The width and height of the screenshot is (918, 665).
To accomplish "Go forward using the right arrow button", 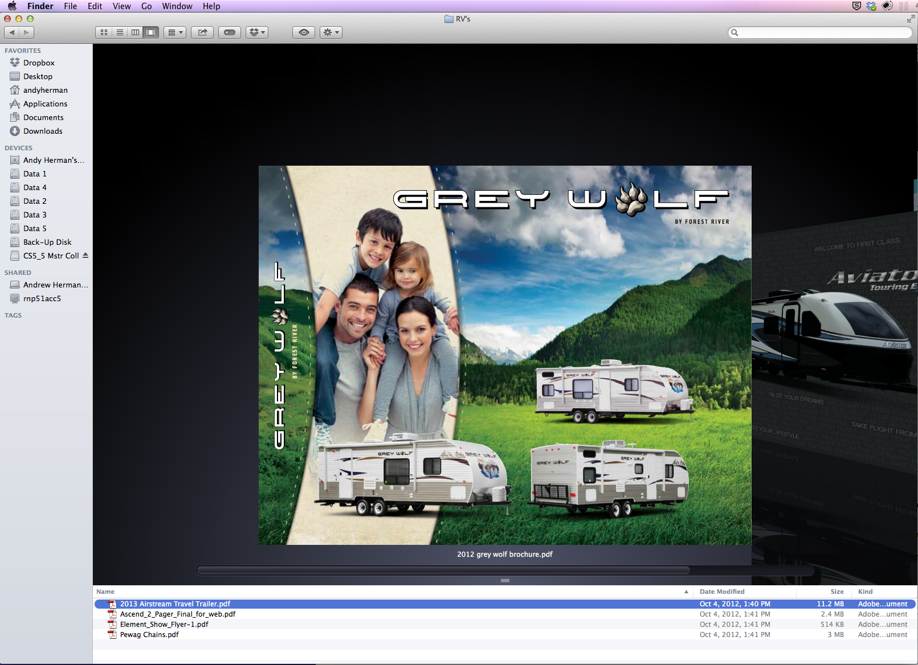I will click(x=27, y=32).
